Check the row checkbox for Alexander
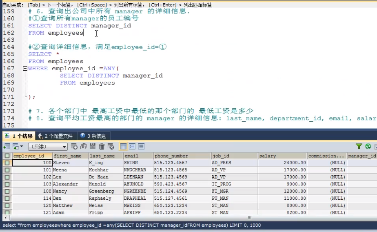 (x=7, y=184)
